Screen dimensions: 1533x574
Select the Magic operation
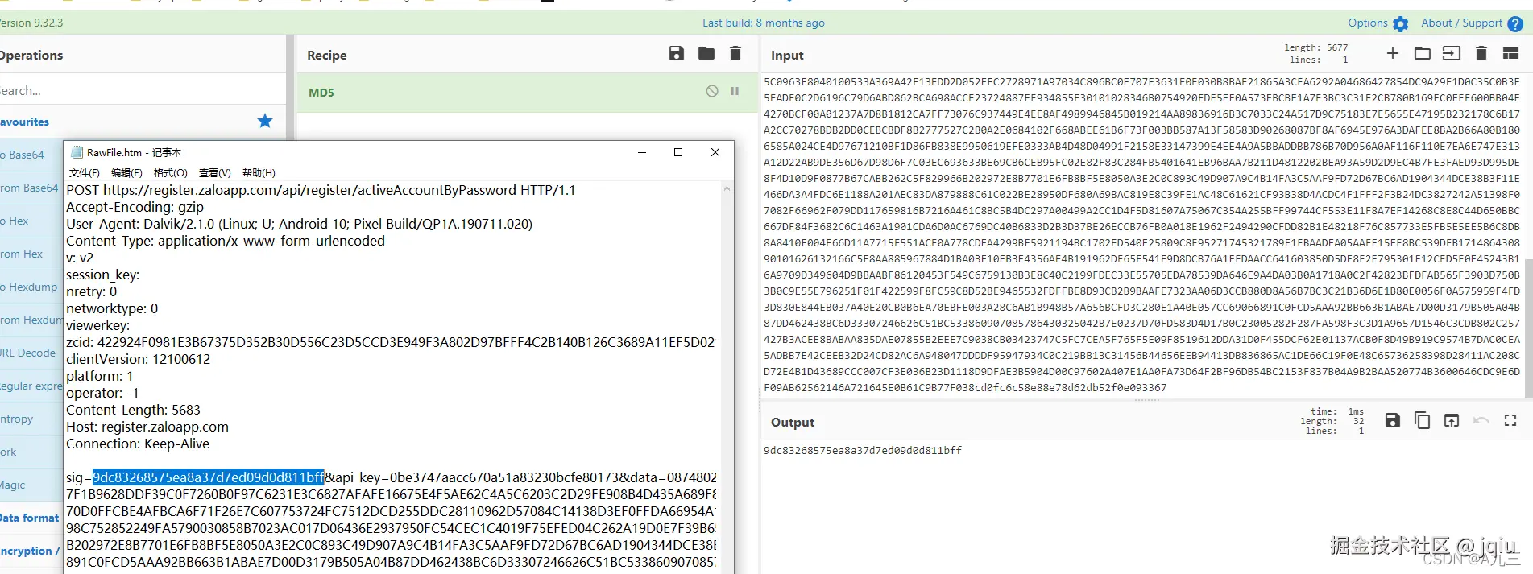[x=13, y=485]
